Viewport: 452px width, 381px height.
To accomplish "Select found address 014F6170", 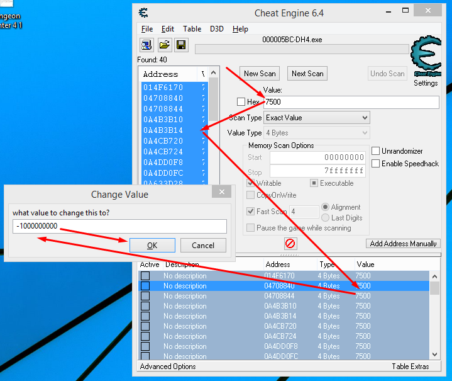I will click(x=174, y=88).
